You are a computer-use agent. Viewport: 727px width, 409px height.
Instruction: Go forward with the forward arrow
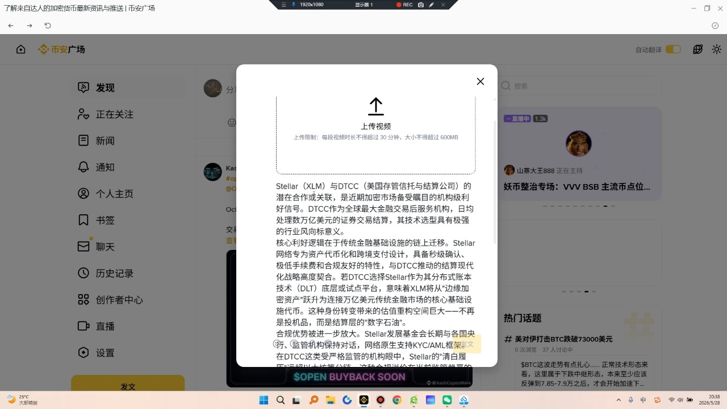[30, 26]
